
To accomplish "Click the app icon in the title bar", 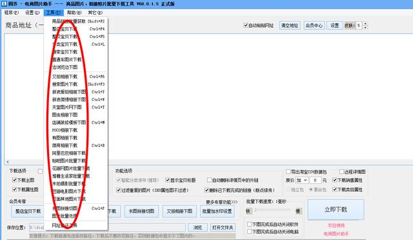I will pyautogui.click(x=4, y=4).
